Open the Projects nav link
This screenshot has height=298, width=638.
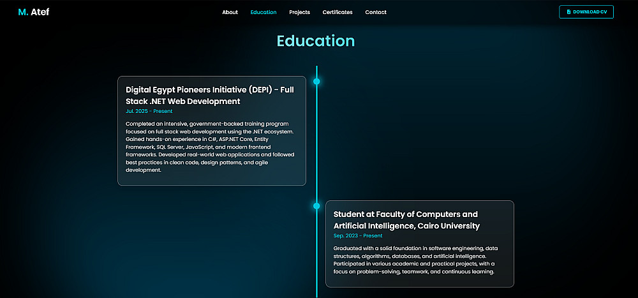(x=299, y=12)
